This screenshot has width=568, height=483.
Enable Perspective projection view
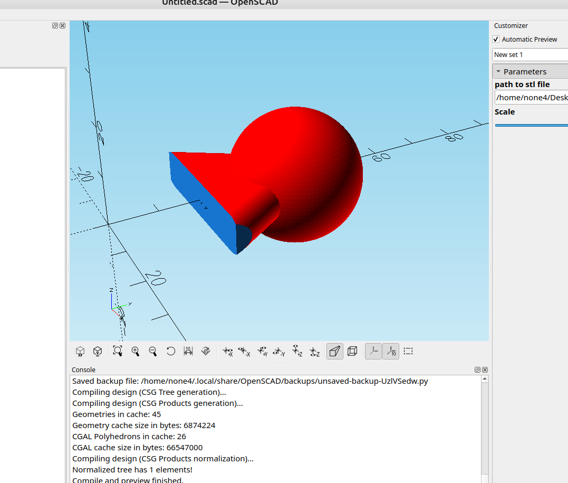coord(335,351)
